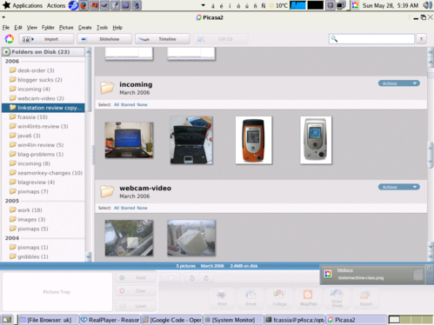Screen dimensions: 434x325
Task: Click the Print icon in bottom bar
Action: (222, 297)
